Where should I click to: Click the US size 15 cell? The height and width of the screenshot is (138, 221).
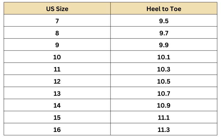(57, 118)
